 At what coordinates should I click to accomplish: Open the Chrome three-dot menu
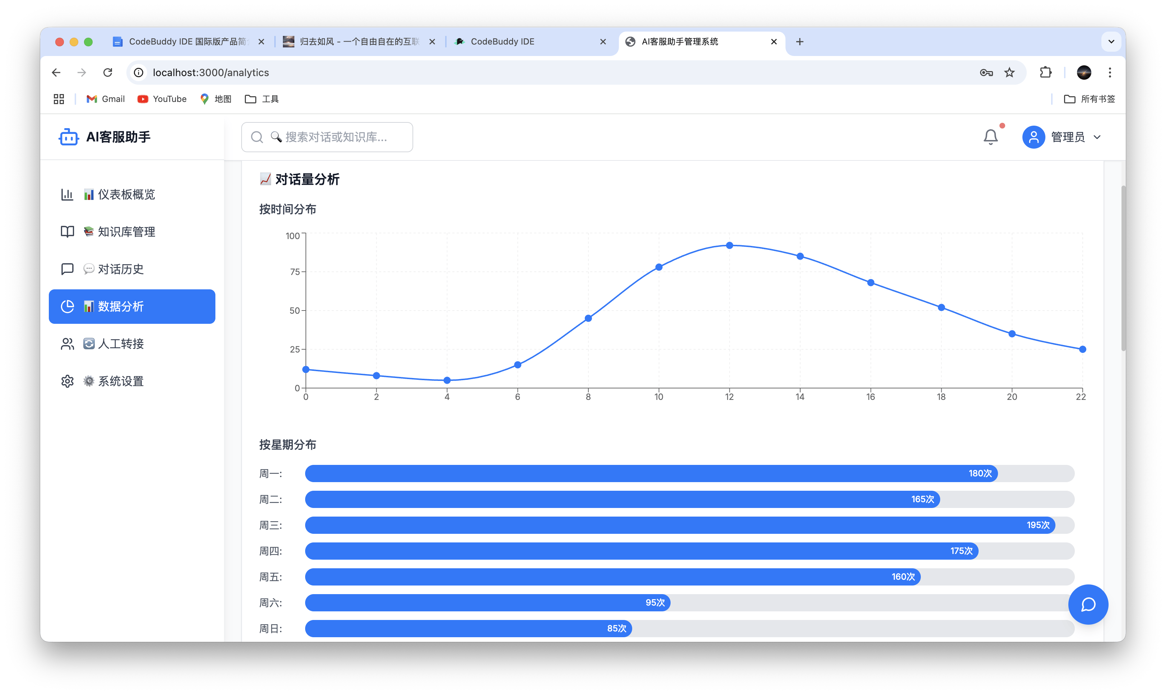pyautogui.click(x=1109, y=73)
